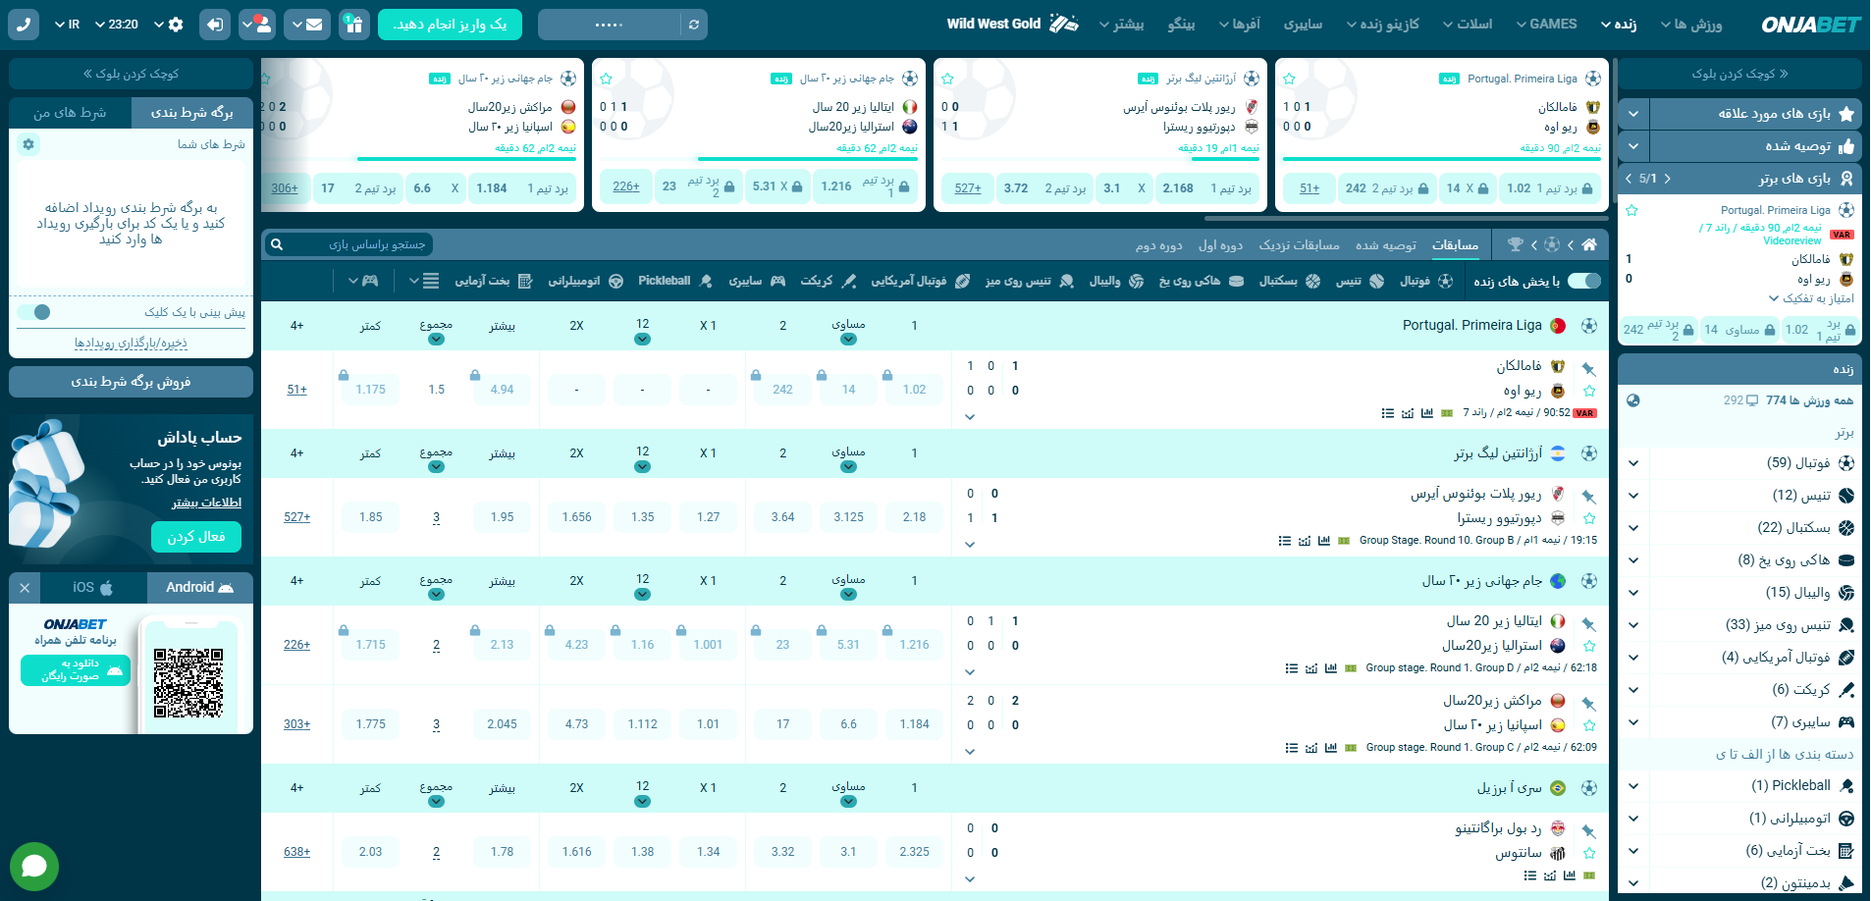Open the green live chat bubble

pyautogui.click(x=34, y=866)
